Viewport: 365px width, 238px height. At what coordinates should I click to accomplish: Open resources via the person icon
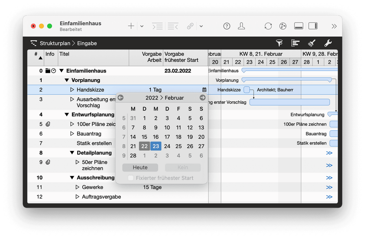click(x=242, y=26)
